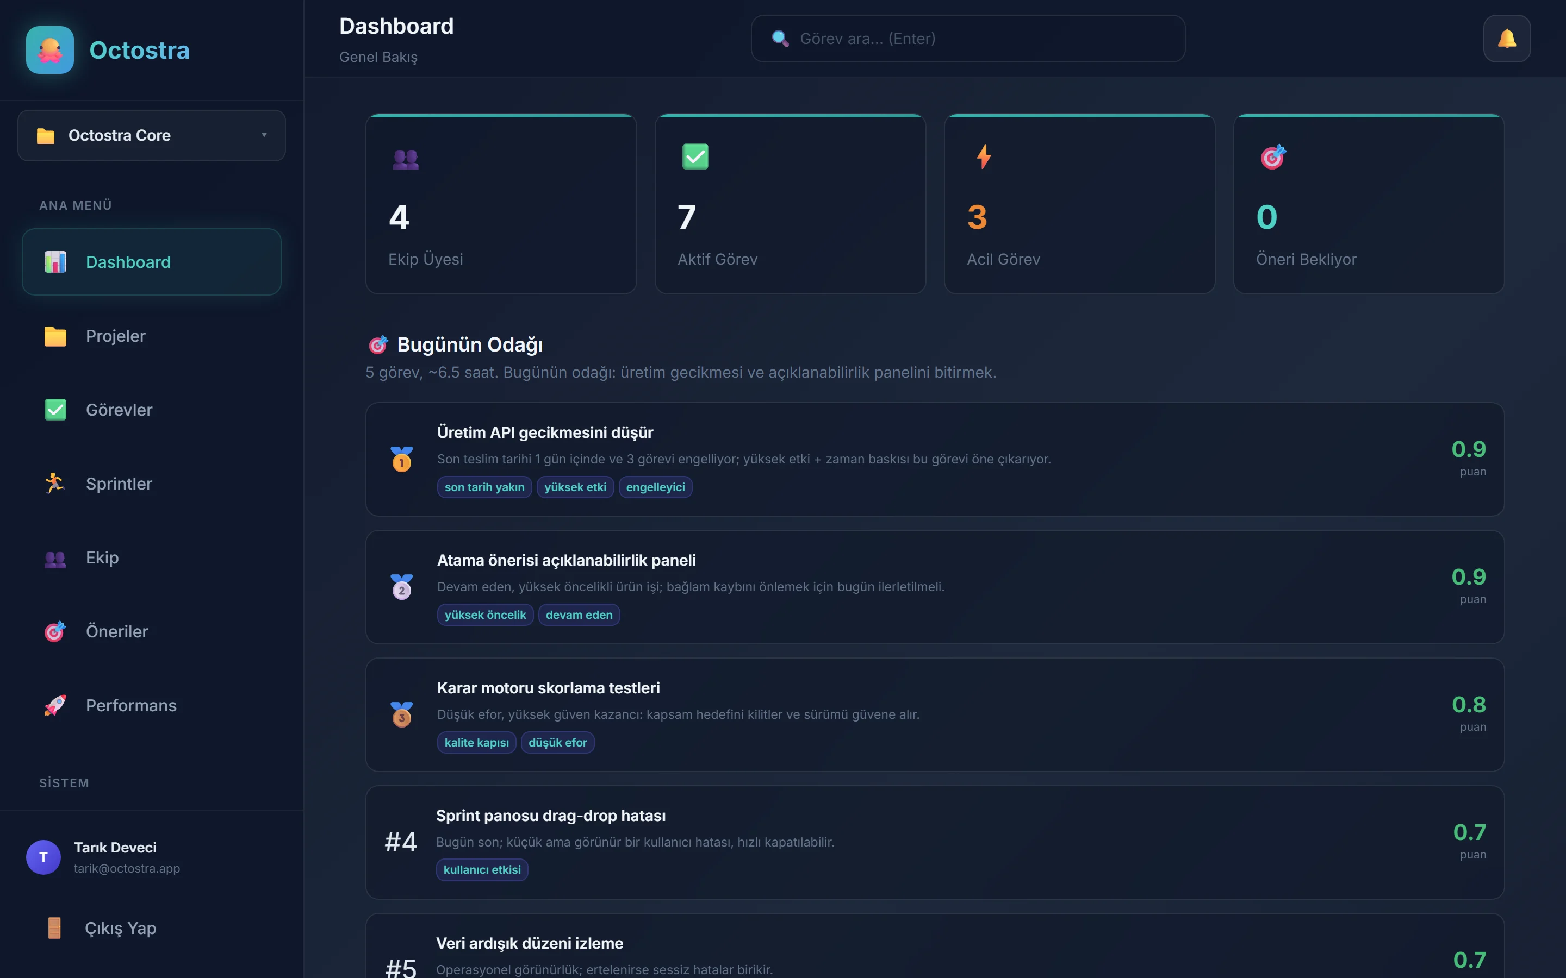
Task: Click the #4 rank label
Action: point(401,842)
